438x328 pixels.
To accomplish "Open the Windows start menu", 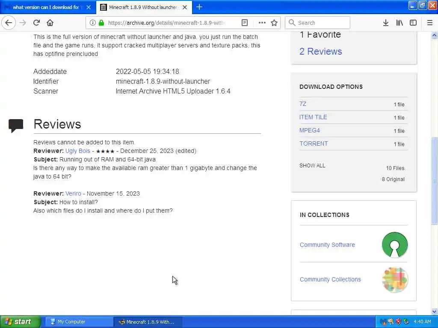I will (20, 322).
